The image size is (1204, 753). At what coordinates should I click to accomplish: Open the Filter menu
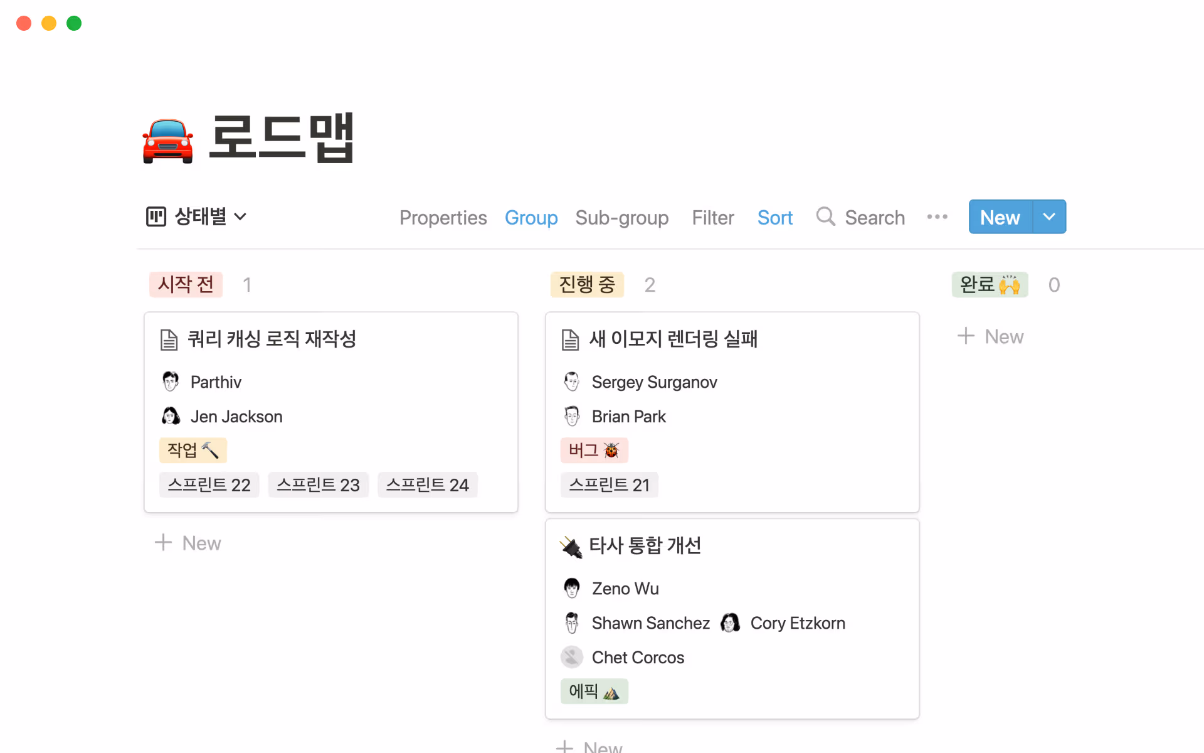712,217
